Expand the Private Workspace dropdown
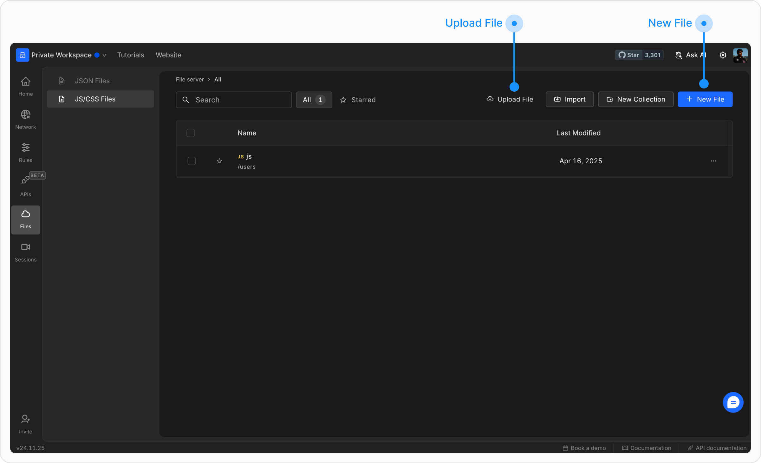 click(104, 55)
